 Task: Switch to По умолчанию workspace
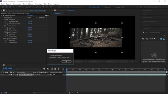pyautogui.click(x=94, y=7)
